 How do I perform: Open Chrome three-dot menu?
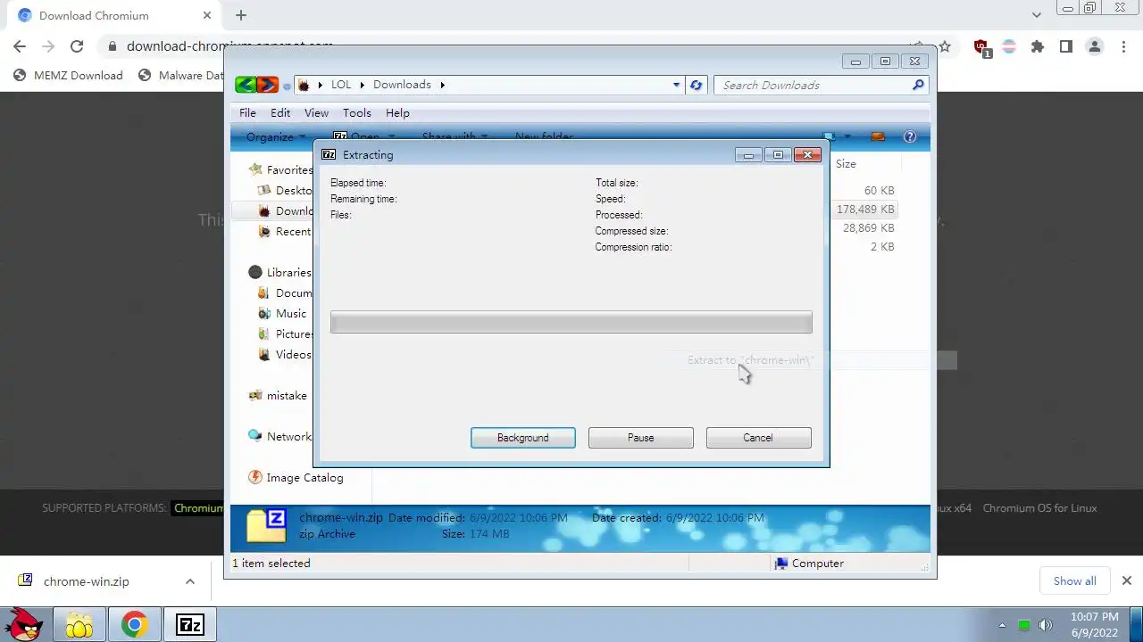click(x=1122, y=46)
